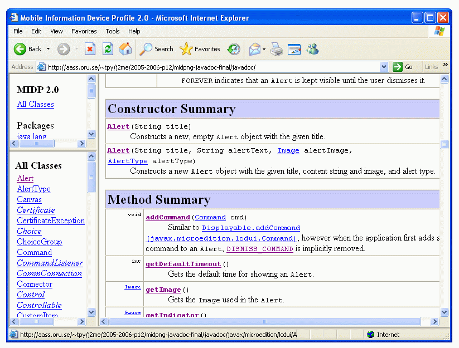Click up arrow of All Classes scrollbar
The image size is (459, 348).
(91, 156)
